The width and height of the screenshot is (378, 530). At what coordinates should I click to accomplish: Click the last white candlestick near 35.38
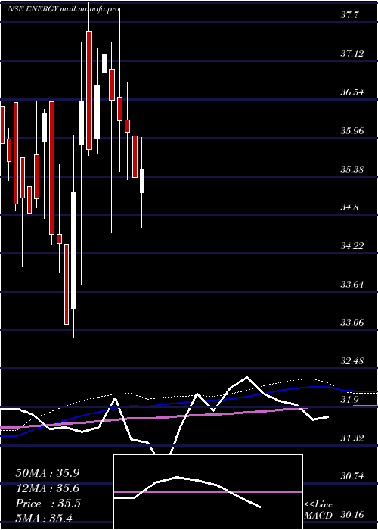142,181
